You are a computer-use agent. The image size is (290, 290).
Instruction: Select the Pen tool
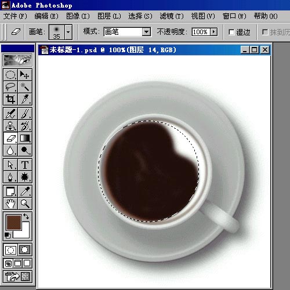[x=10, y=177]
